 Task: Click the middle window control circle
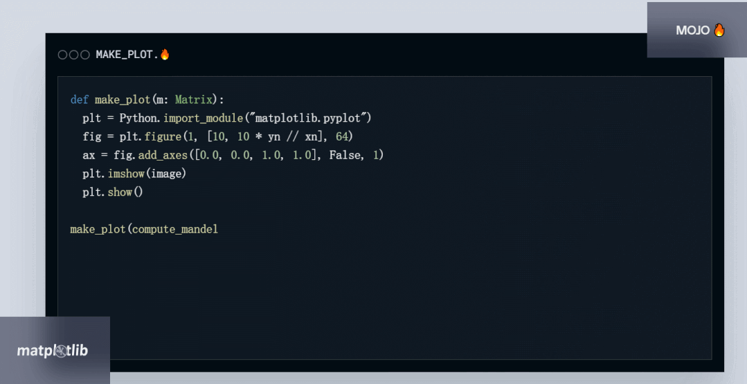point(74,55)
